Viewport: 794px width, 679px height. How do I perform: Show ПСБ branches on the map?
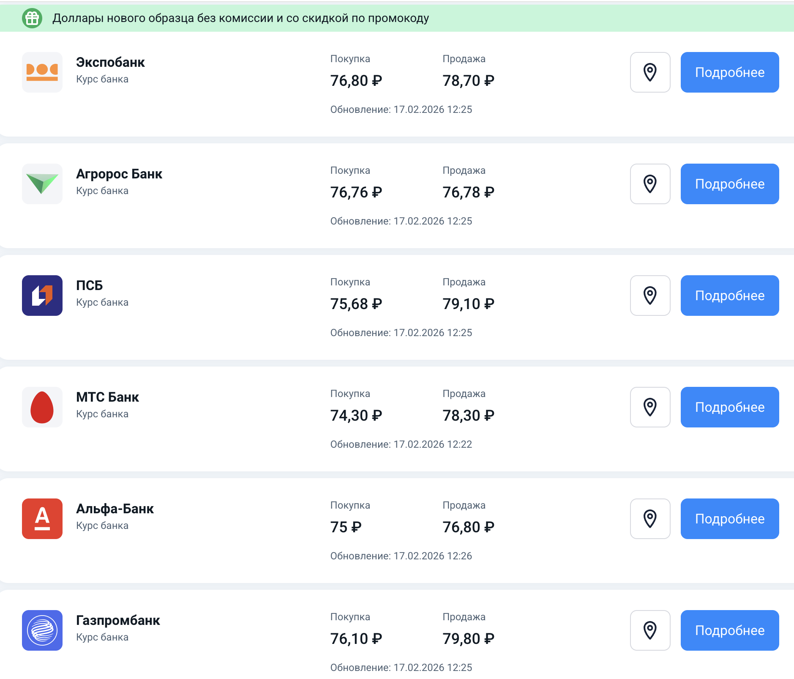coord(650,296)
